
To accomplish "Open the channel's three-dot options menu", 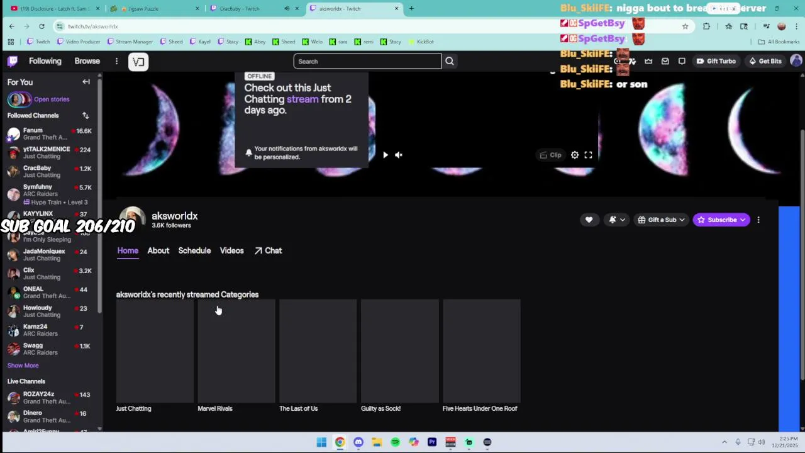I will pos(758,220).
